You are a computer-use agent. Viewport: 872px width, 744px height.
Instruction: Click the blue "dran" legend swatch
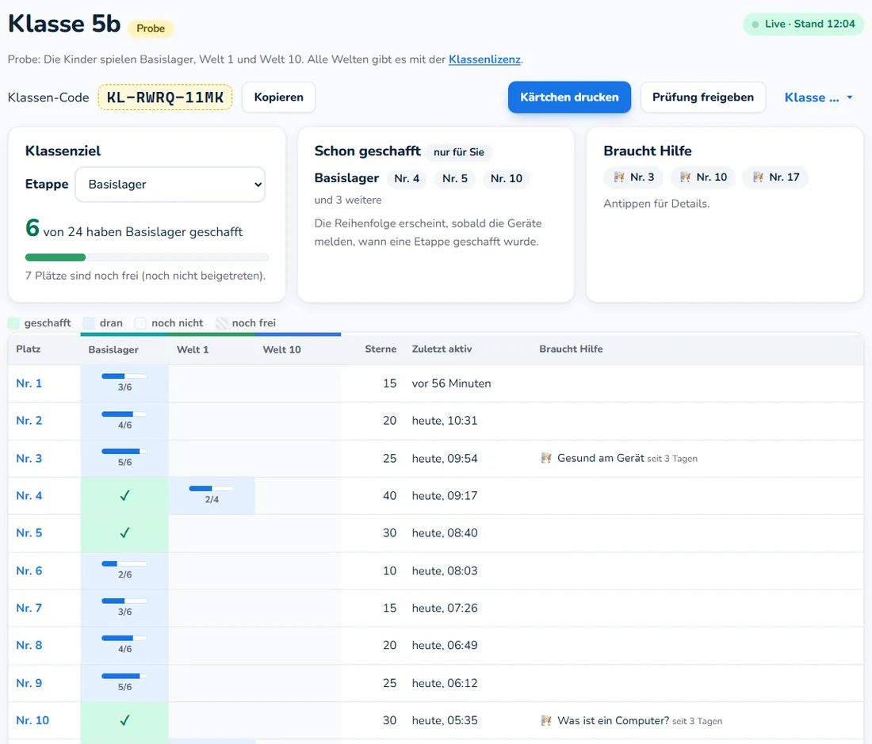(89, 322)
